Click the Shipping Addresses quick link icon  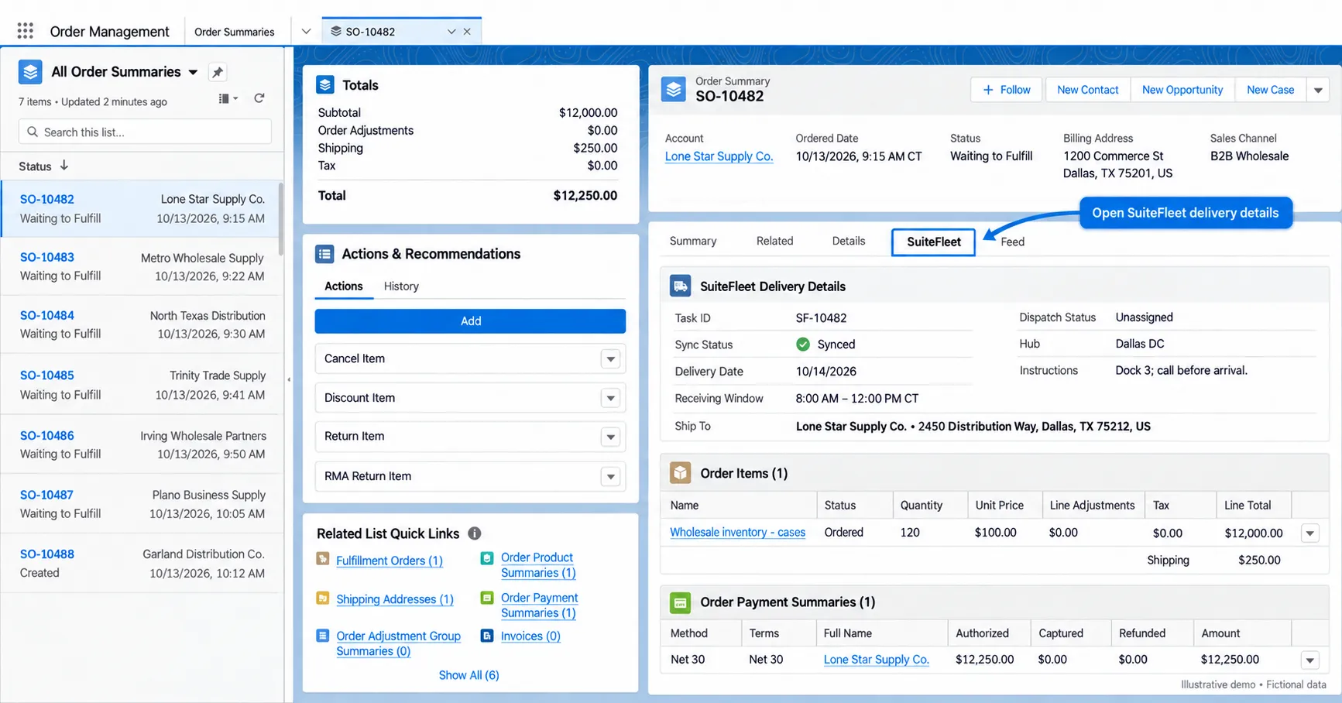coord(323,598)
